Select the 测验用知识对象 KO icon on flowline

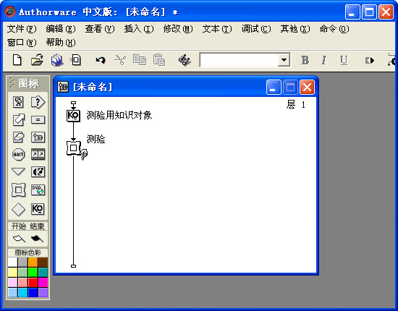click(73, 116)
